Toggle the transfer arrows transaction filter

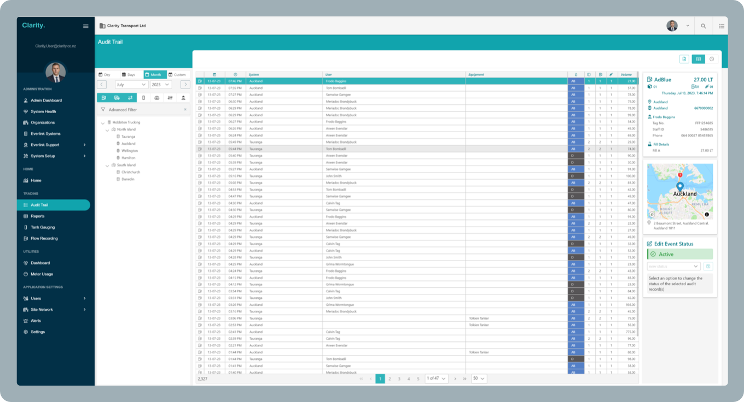point(130,98)
